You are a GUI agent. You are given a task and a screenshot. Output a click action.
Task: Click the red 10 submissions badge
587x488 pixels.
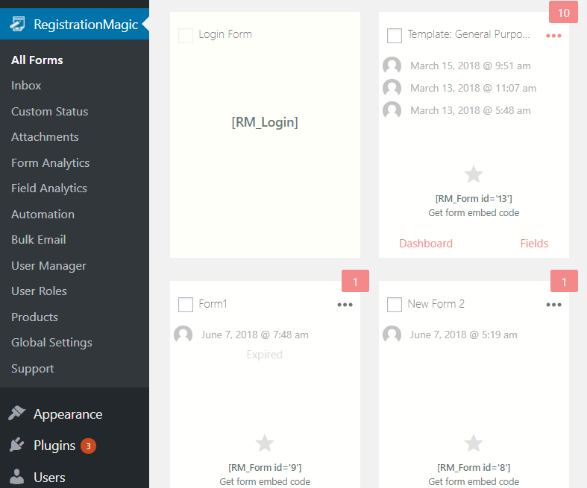[x=563, y=13]
